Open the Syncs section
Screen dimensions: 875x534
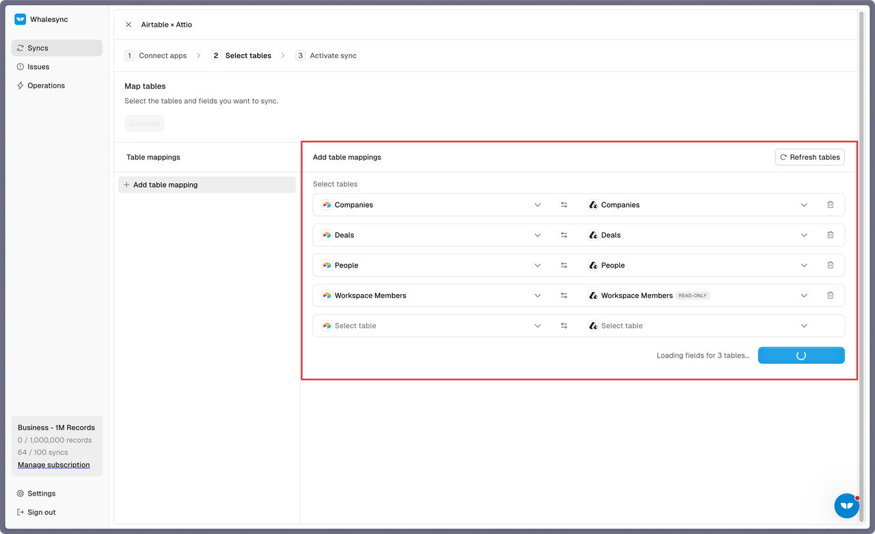[57, 48]
